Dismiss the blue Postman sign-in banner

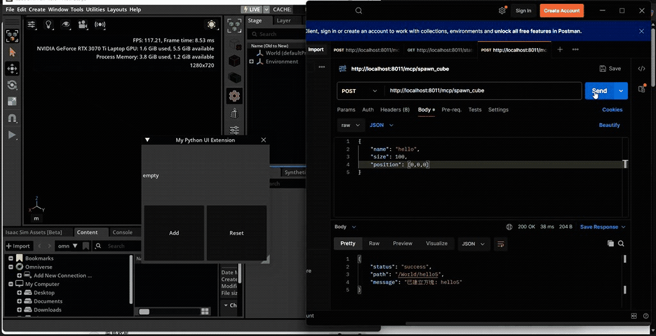tap(641, 31)
